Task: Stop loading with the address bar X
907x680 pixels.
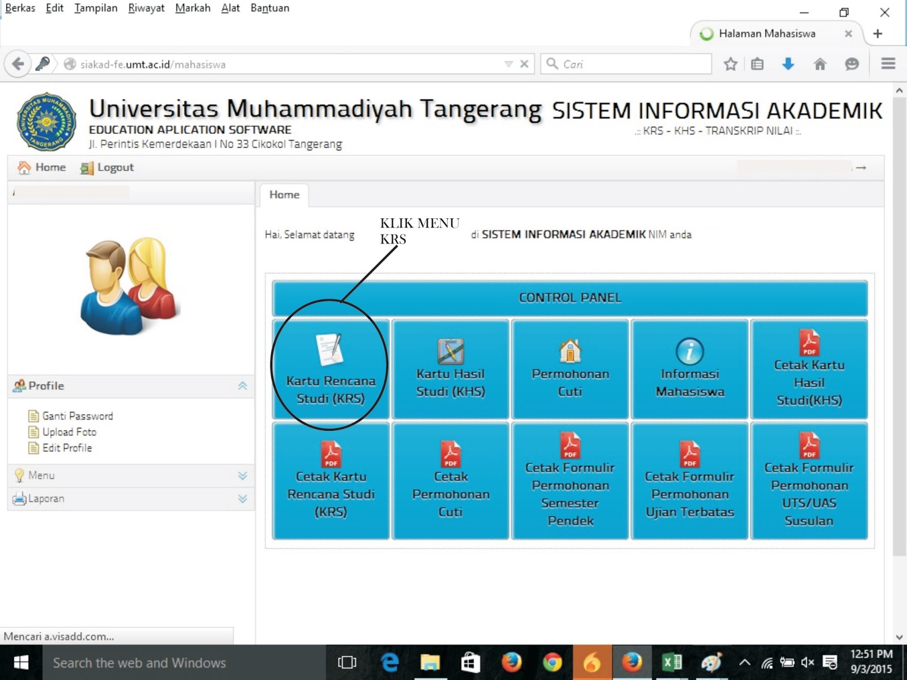Action: click(524, 64)
